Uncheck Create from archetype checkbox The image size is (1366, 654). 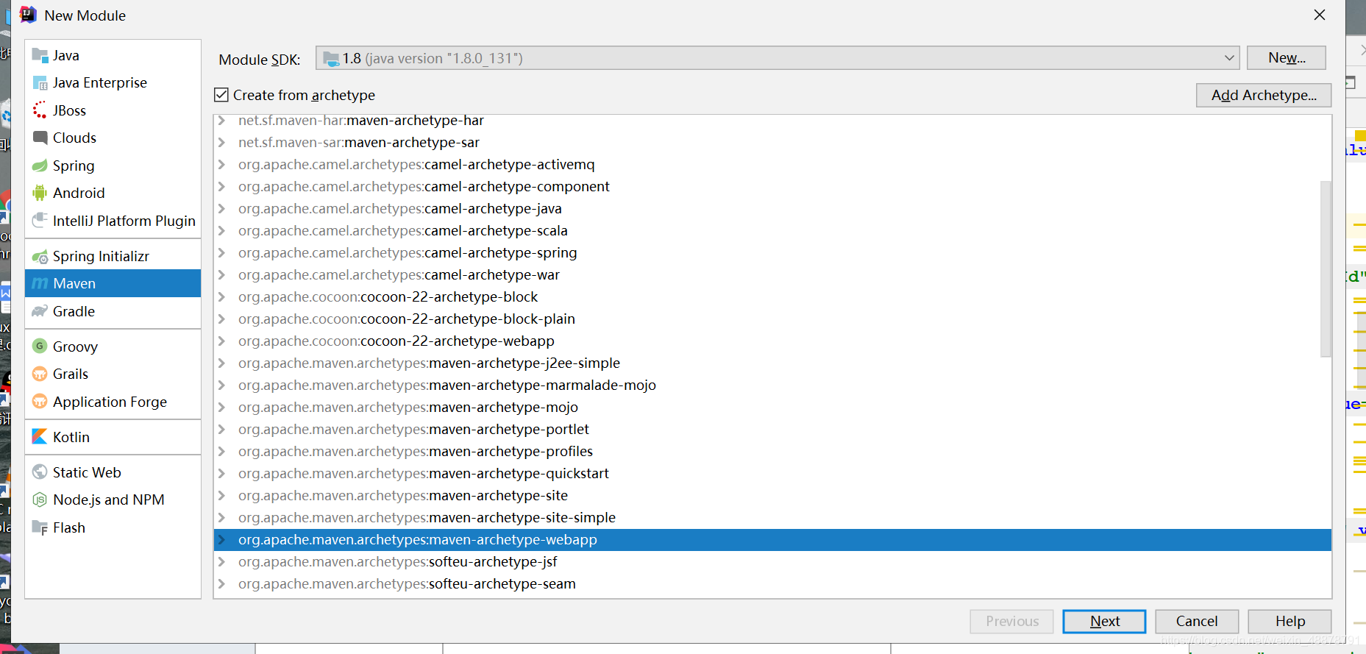tap(221, 95)
